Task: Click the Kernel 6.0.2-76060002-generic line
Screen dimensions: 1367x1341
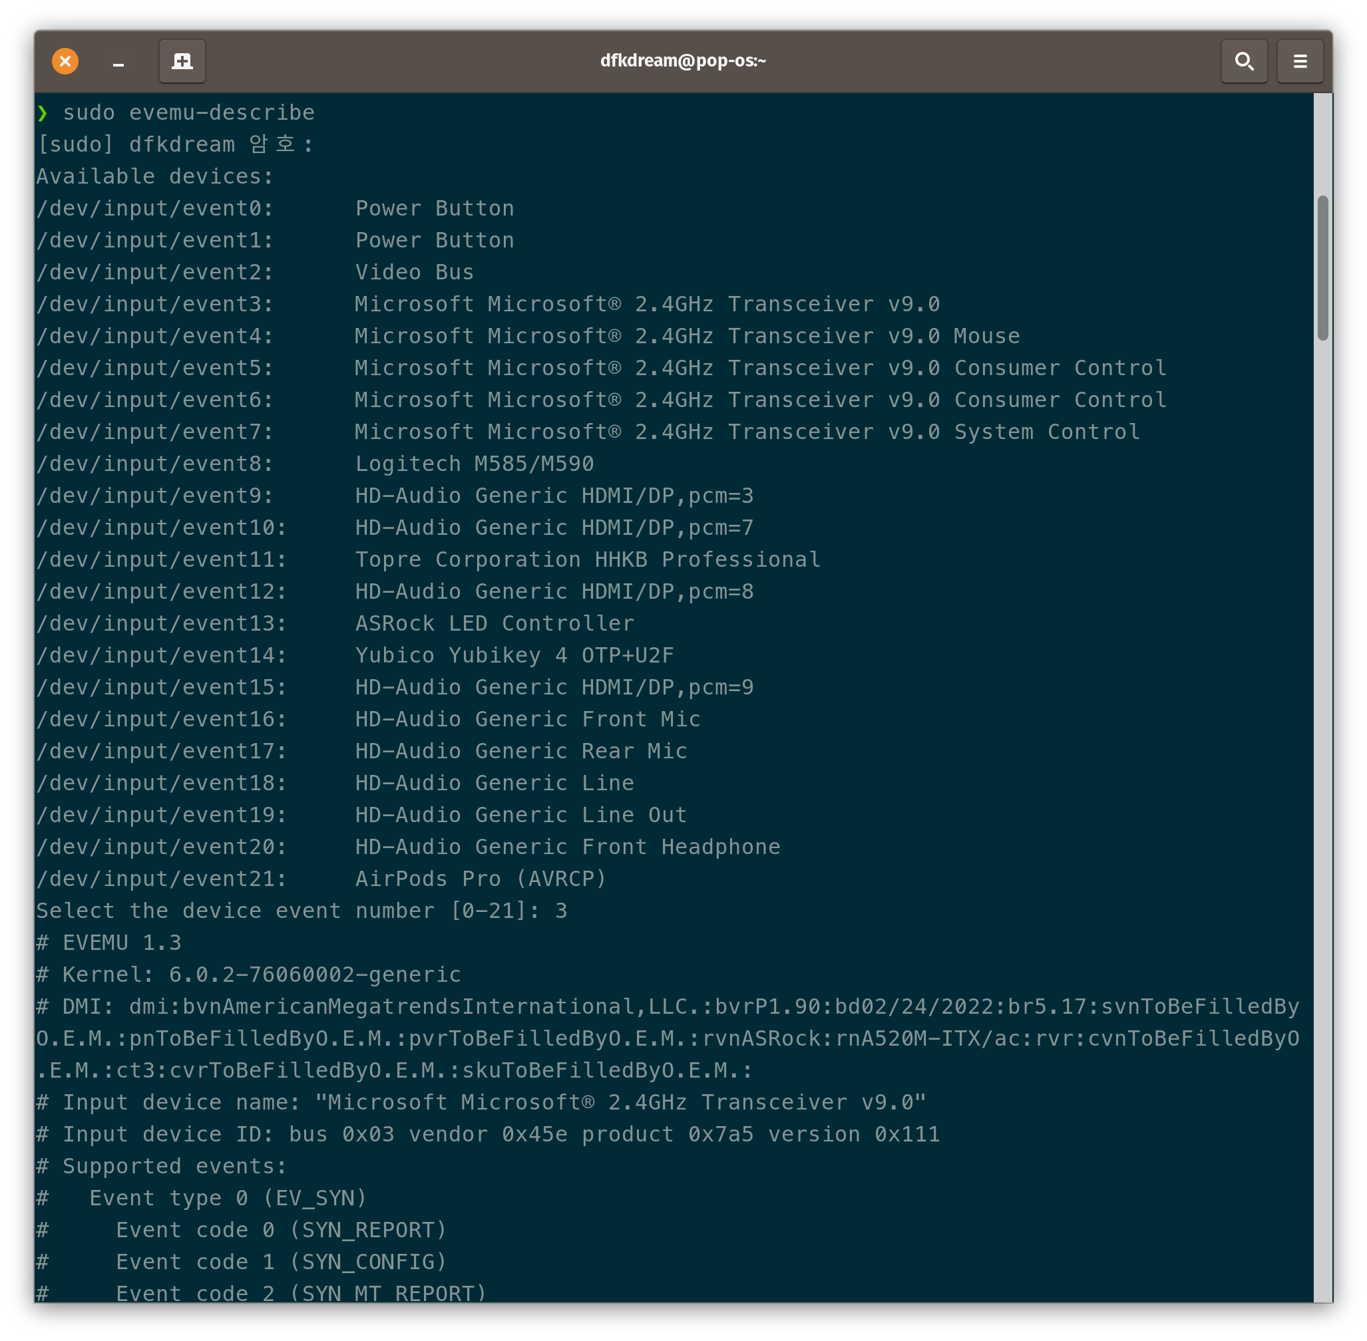Action: (249, 974)
